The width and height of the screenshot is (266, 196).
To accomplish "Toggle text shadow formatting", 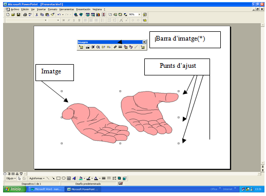I will (79, 21).
